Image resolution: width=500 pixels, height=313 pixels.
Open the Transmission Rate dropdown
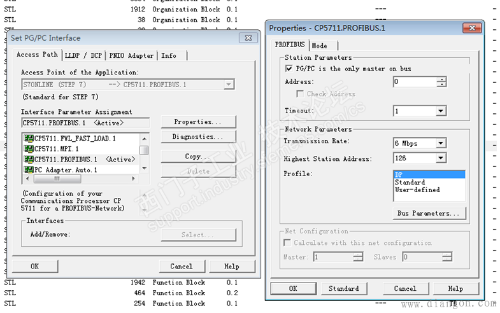[441, 143]
